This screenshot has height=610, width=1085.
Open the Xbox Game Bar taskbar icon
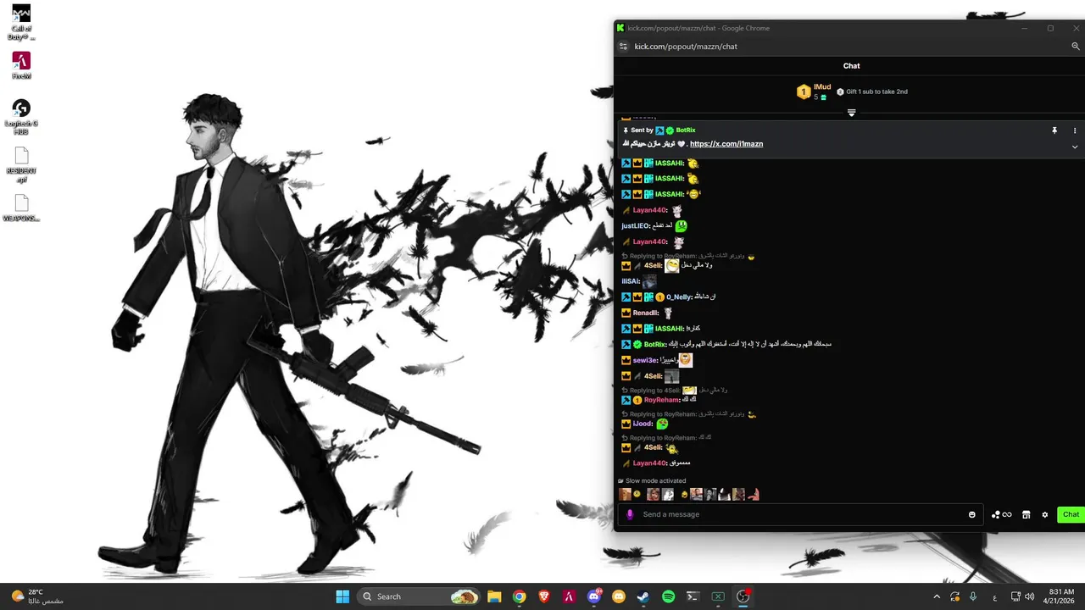(718, 596)
